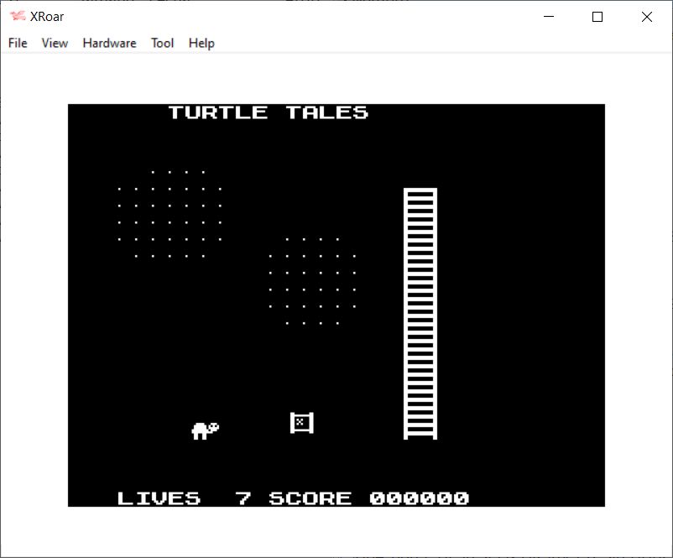Click the TURTLE TALES title text
The image size is (673, 558).
coord(268,112)
